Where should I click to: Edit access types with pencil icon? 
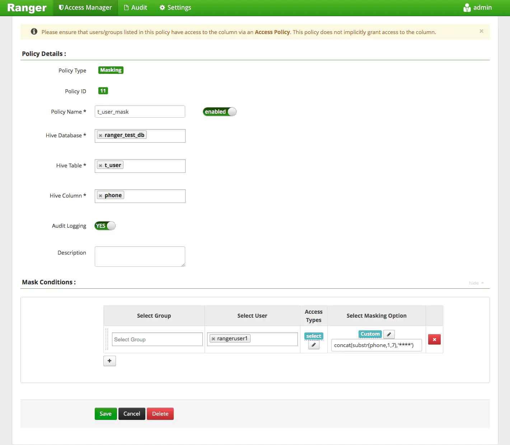[x=314, y=345]
